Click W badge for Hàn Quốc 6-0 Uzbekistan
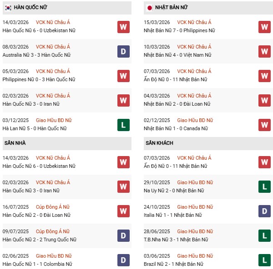273x269 pixels. [123, 27]
